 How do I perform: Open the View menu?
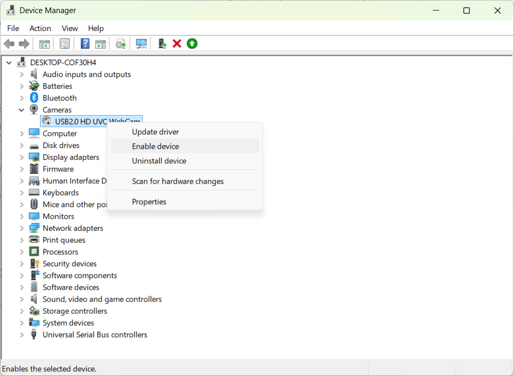70,28
